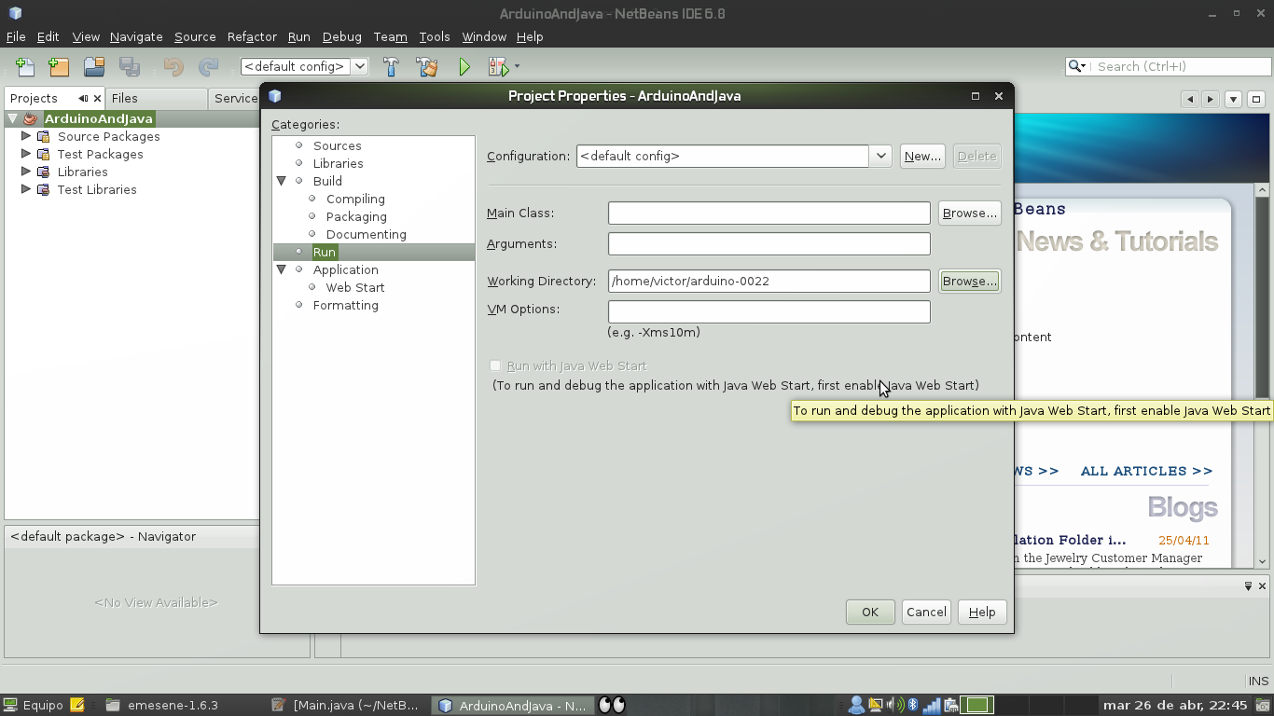
Task: Click inside the Arguments text field
Action: (x=769, y=243)
